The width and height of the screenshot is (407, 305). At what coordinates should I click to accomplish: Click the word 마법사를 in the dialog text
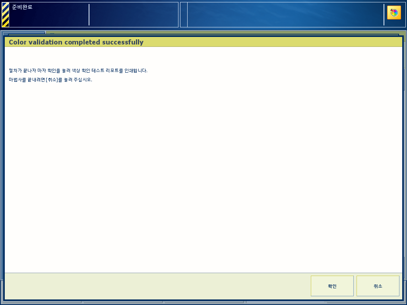click(x=17, y=79)
